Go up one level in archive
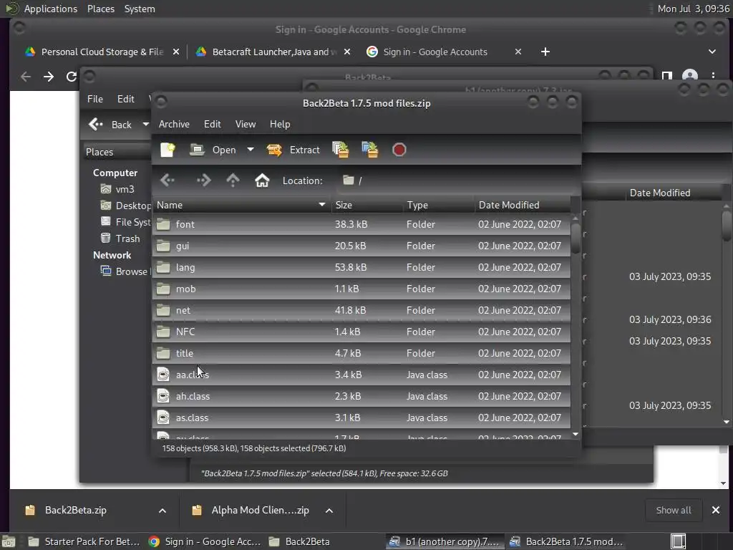The width and height of the screenshot is (733, 550). pos(233,180)
